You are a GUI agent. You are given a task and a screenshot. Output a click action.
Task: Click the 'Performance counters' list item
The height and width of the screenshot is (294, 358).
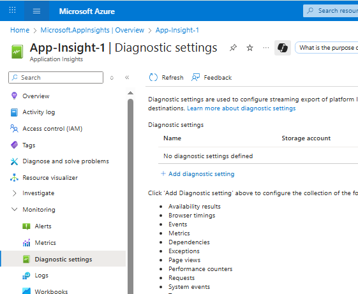coord(200,269)
